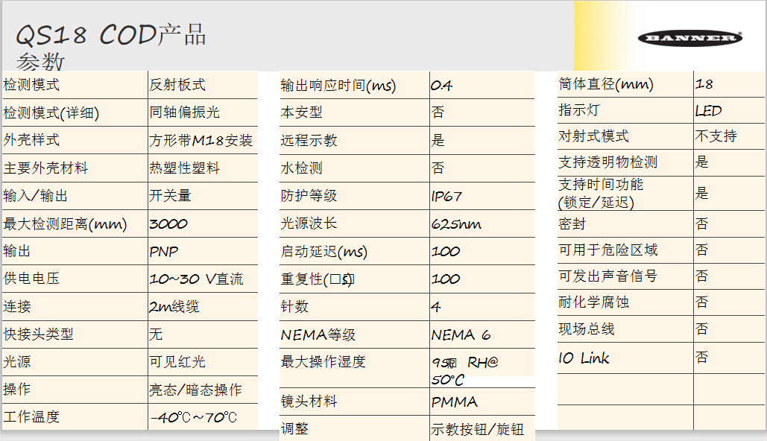767x441 pixels.
Task: Select the 'QS18 COD产品' title text
Action: (x=111, y=35)
